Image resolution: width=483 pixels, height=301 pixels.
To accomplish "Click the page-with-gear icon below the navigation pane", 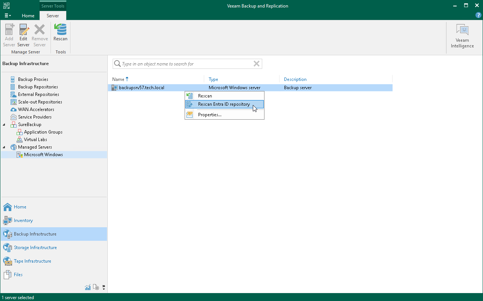I will [96, 287].
